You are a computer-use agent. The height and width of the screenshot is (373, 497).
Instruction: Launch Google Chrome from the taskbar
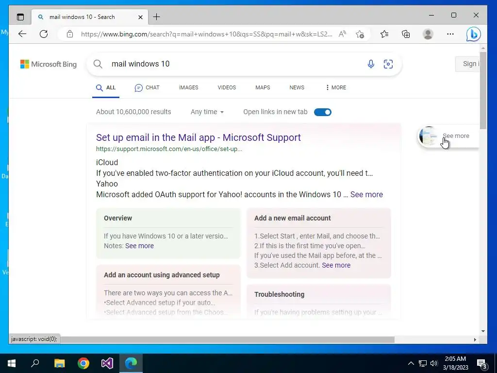[83, 363]
